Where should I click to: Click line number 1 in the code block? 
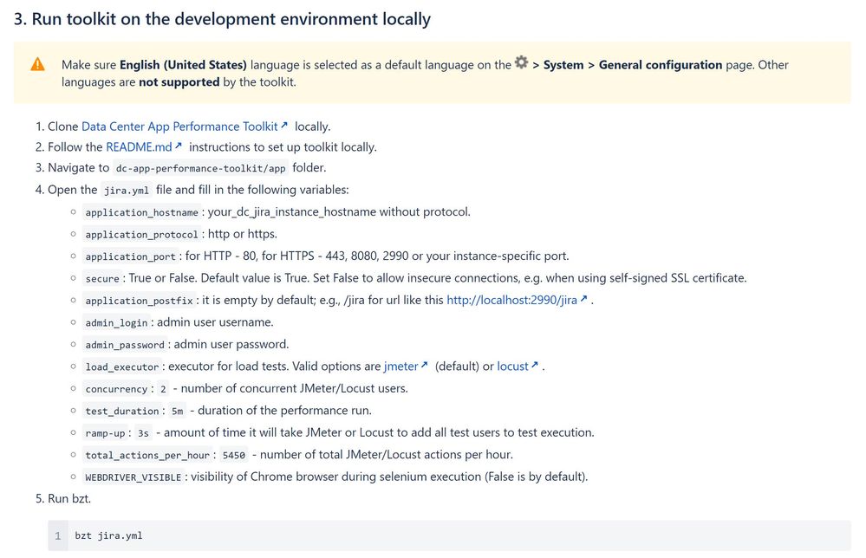tap(58, 535)
